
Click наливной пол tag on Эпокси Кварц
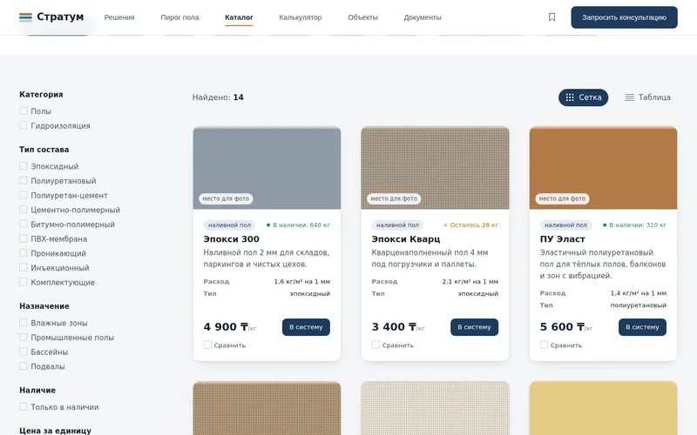click(x=397, y=225)
